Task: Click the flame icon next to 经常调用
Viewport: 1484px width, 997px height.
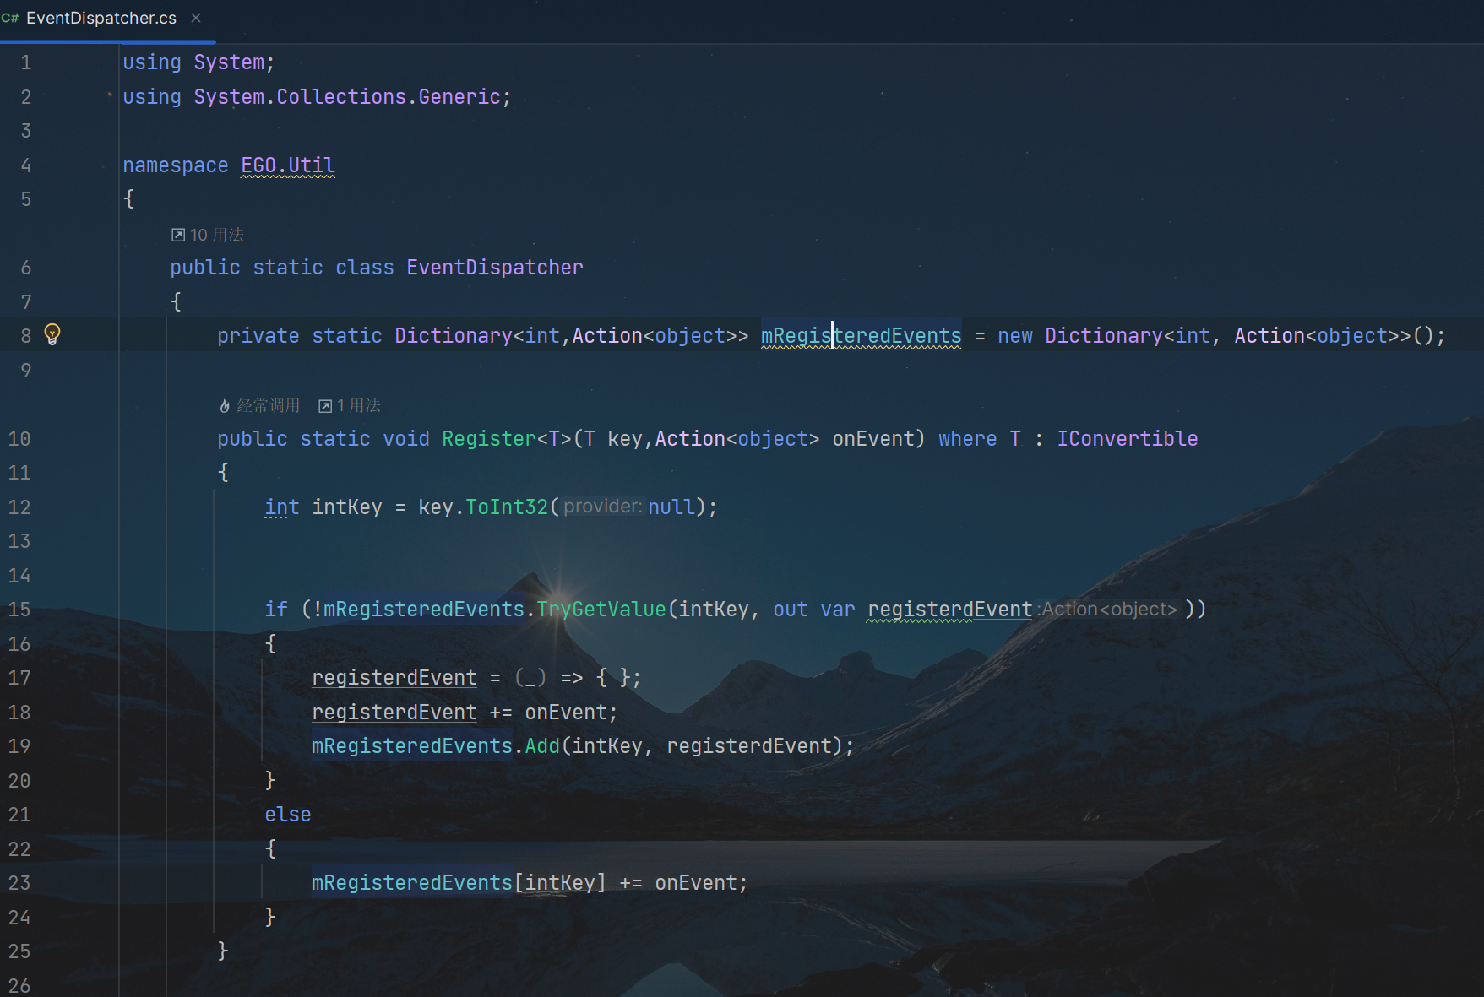Action: (x=225, y=406)
